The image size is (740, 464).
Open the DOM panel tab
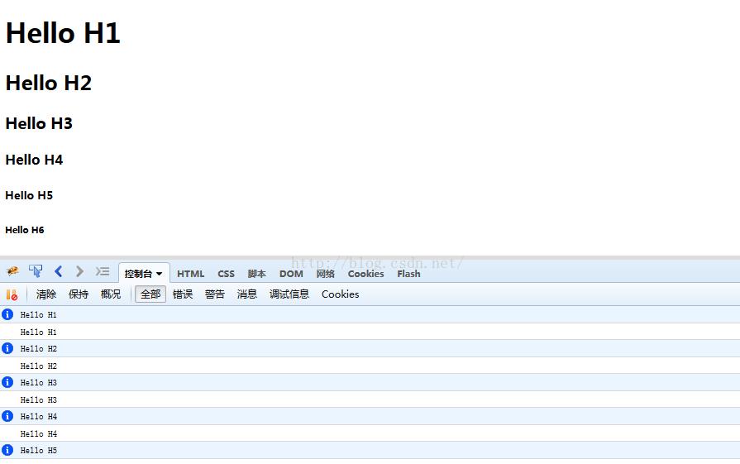[x=291, y=274]
